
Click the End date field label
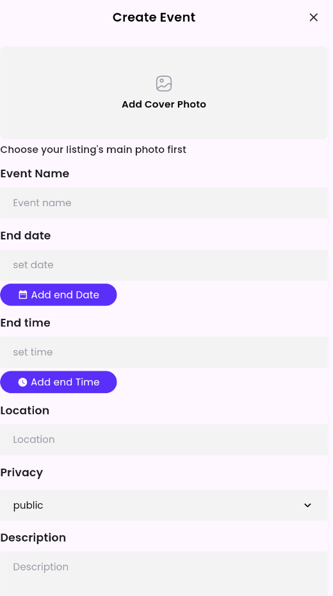coord(26,236)
